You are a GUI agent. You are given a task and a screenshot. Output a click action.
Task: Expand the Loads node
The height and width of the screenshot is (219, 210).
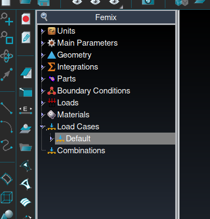point(43,103)
